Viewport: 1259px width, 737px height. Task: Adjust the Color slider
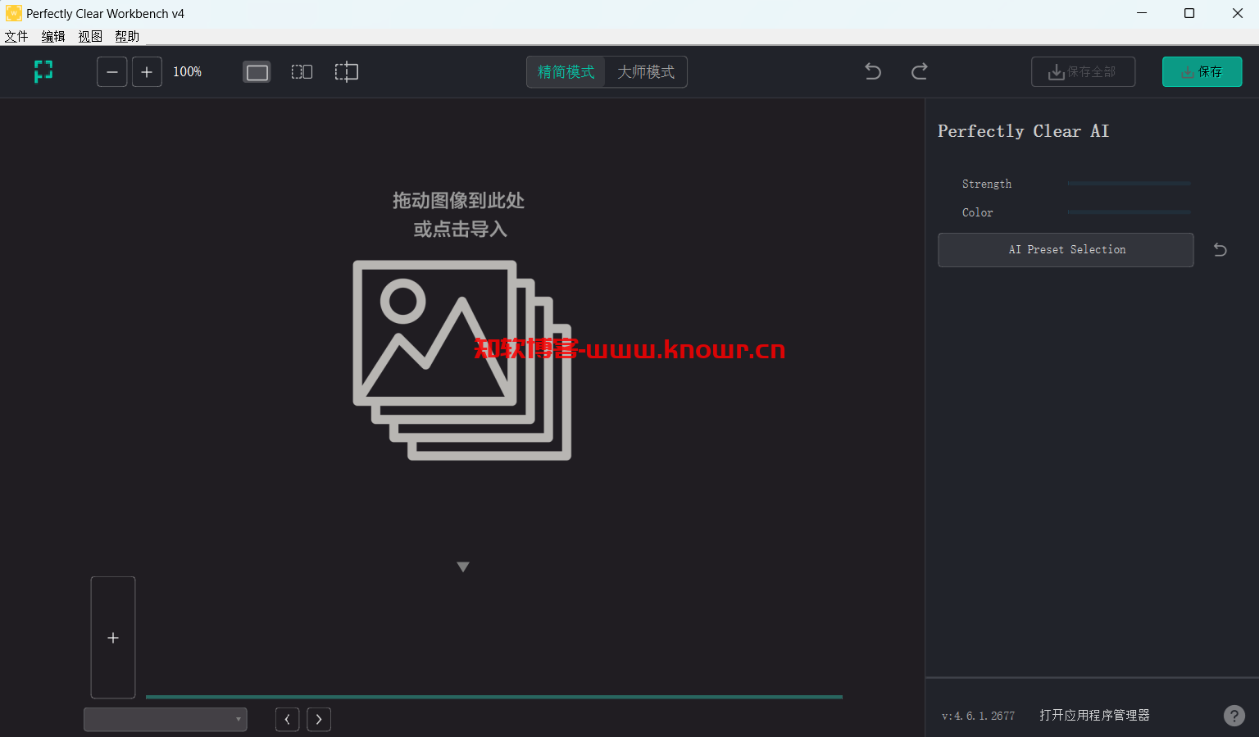pyautogui.click(x=1129, y=212)
